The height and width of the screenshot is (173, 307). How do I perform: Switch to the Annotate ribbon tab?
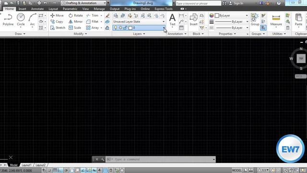click(37, 9)
